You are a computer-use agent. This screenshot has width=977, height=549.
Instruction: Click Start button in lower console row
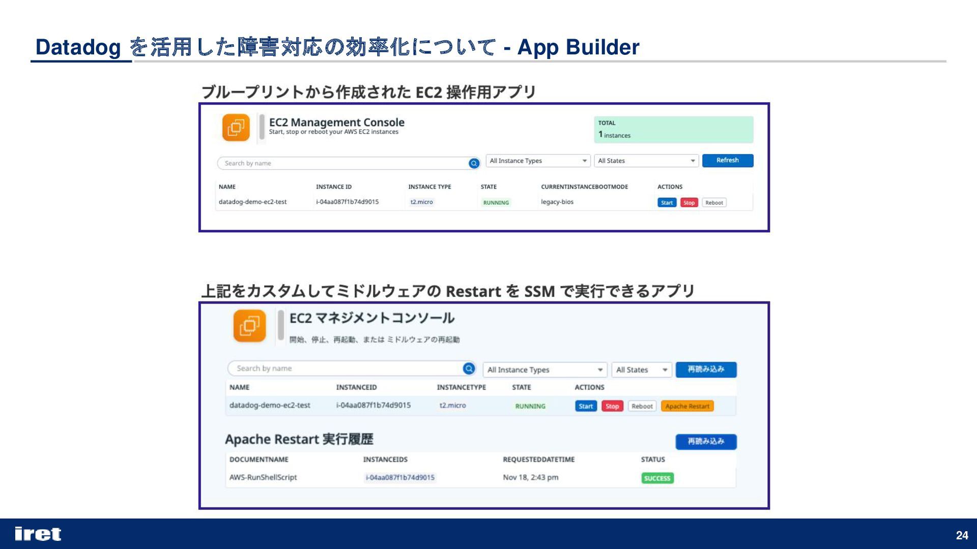(586, 406)
